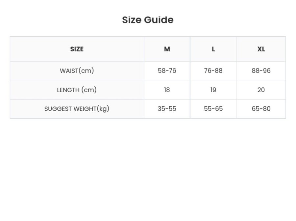Select the length value 20 for XL

pos(261,90)
